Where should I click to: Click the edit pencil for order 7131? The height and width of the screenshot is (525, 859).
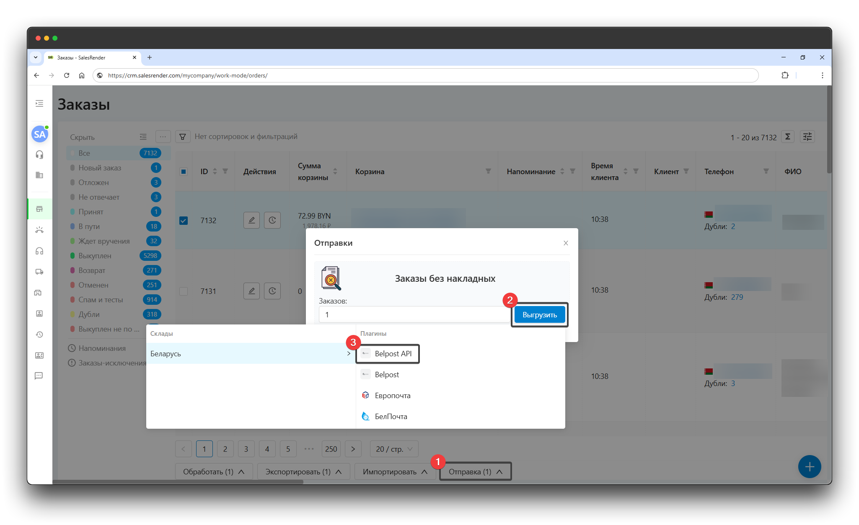tap(251, 291)
